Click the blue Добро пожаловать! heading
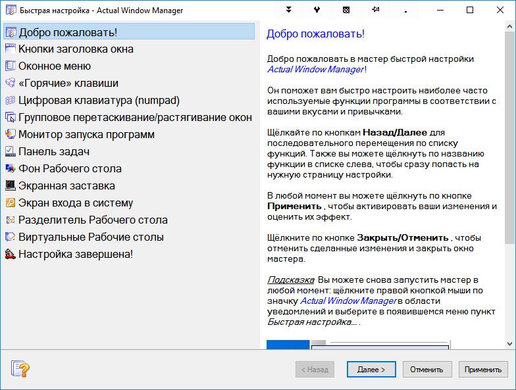 316,34
